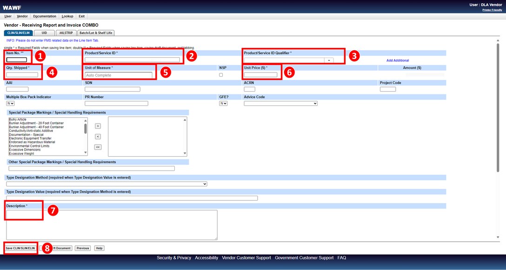Click the Exit menu item
The width and height of the screenshot is (506, 270).
(82, 16)
